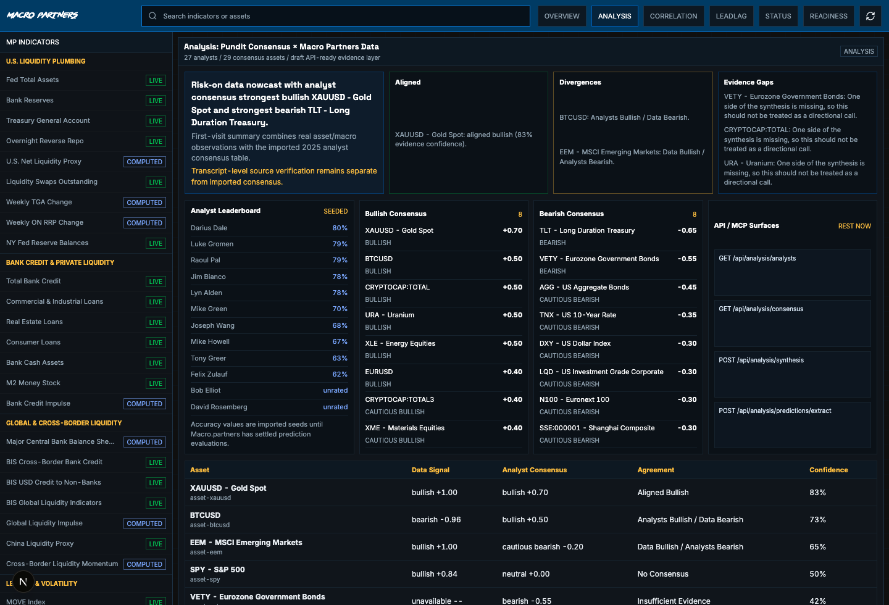Click the search magnifier icon
Screen dimensions: 889x605
click(152, 16)
